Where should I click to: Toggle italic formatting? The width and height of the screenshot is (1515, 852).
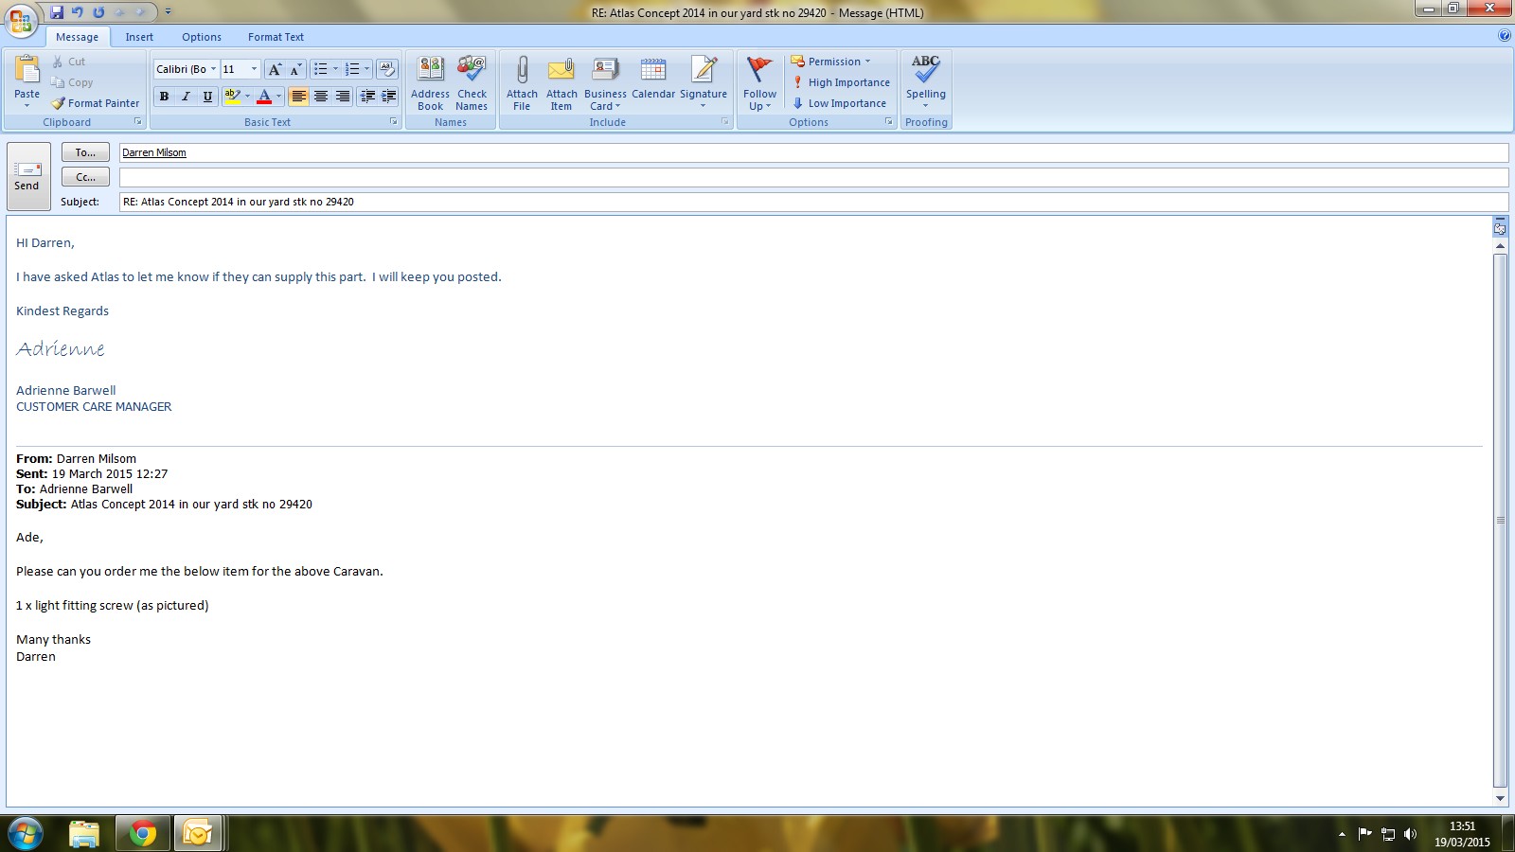[x=186, y=97]
